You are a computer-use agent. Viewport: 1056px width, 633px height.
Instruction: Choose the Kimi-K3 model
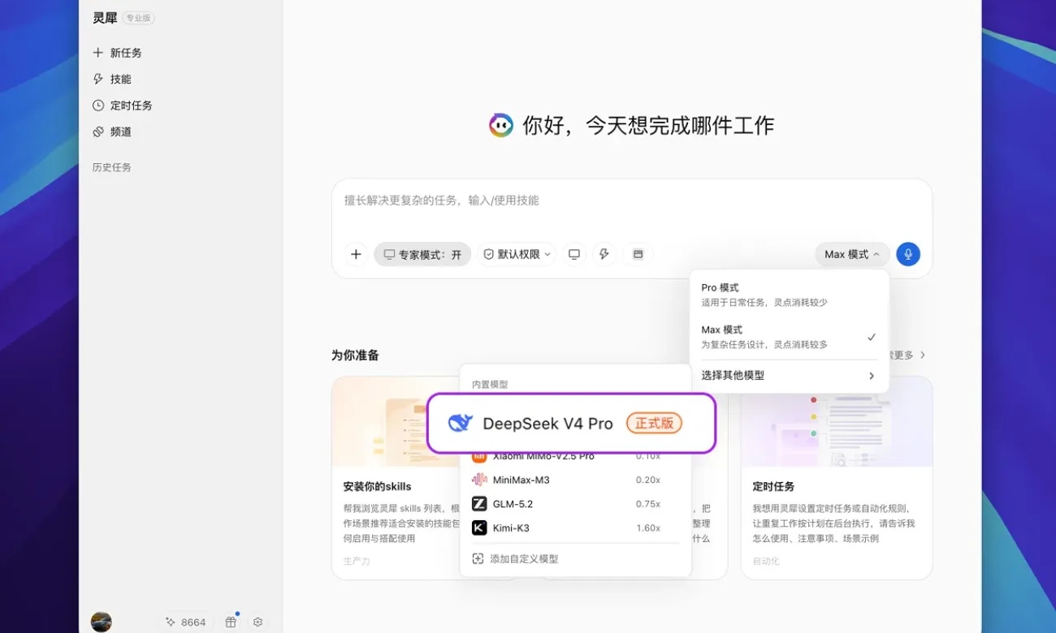[575, 528]
